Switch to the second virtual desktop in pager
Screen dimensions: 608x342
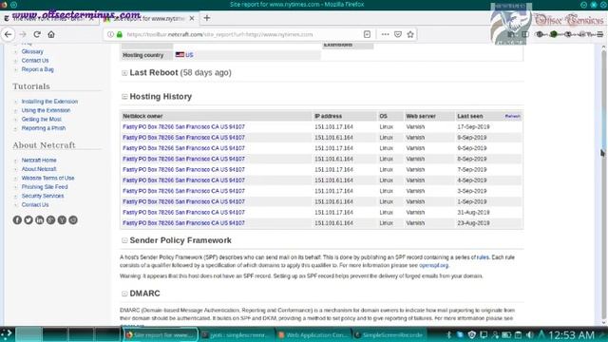coord(55,334)
